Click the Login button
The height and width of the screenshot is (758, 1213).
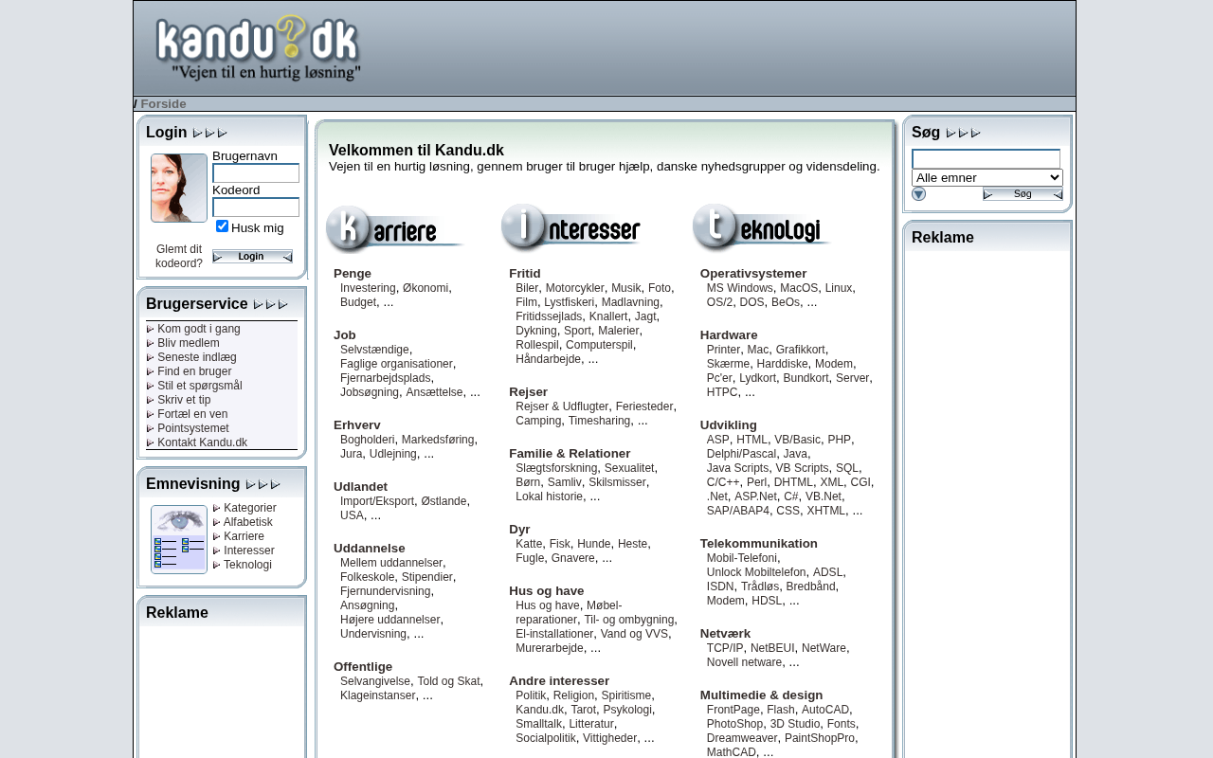(x=252, y=257)
